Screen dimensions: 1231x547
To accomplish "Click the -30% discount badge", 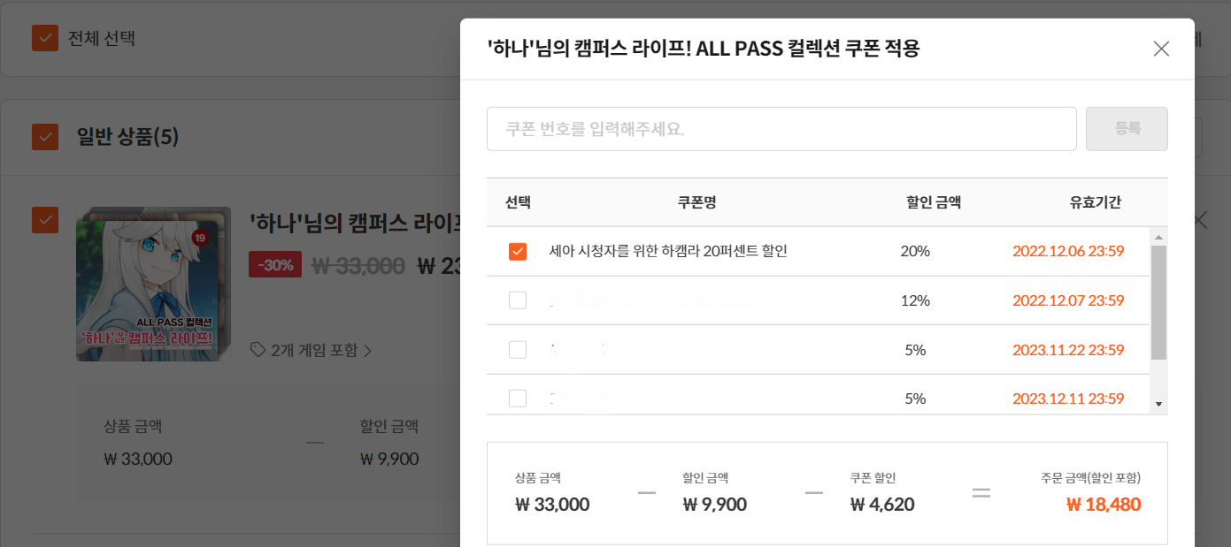I will [x=275, y=264].
